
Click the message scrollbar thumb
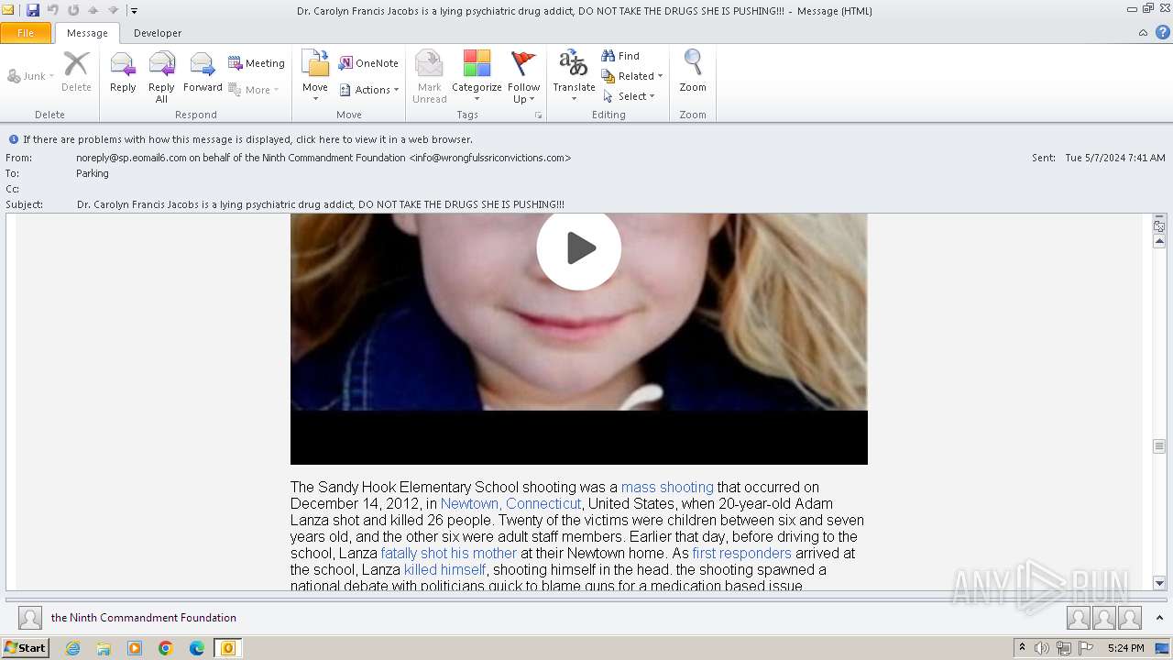coord(1159,446)
